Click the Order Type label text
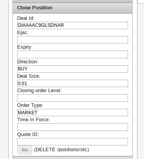 (x=30, y=105)
